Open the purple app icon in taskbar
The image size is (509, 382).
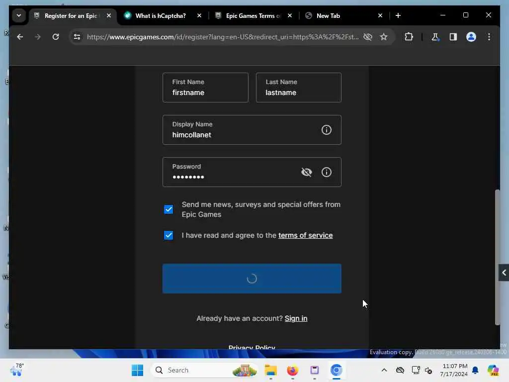pos(314,370)
